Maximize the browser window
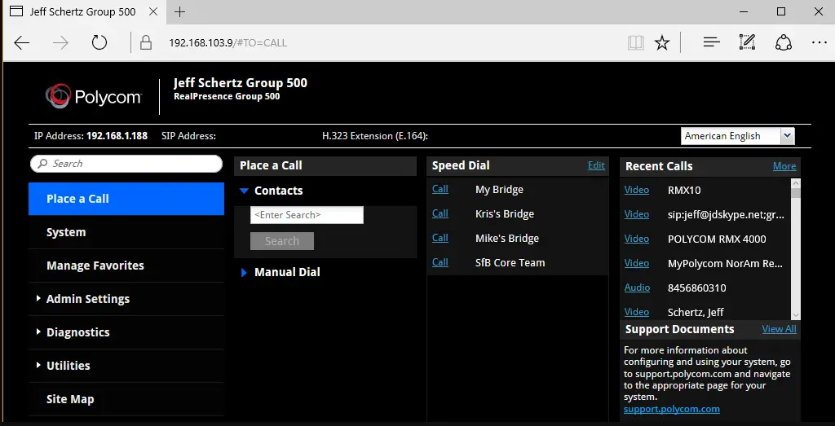 coord(780,11)
